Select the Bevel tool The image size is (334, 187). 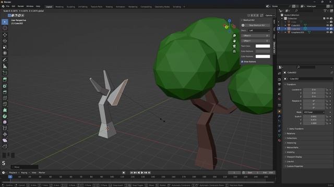[5, 92]
